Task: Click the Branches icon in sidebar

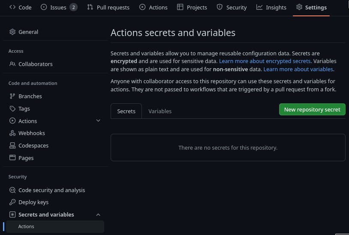Action: 12,96
